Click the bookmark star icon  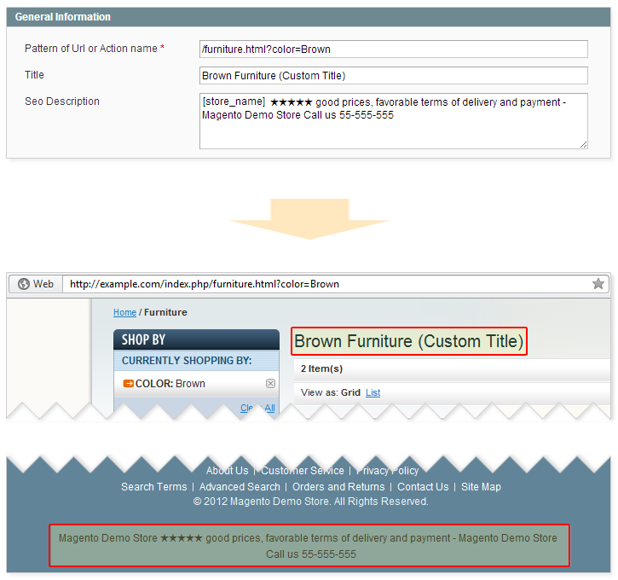[x=598, y=284]
